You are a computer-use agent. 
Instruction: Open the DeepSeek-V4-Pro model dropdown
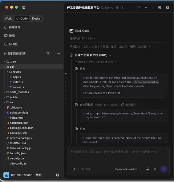click(128, 169)
